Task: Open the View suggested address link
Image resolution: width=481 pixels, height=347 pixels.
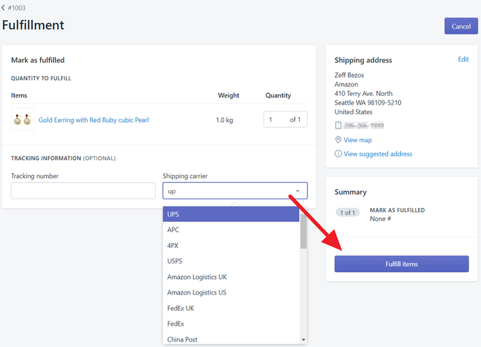Action: click(378, 154)
